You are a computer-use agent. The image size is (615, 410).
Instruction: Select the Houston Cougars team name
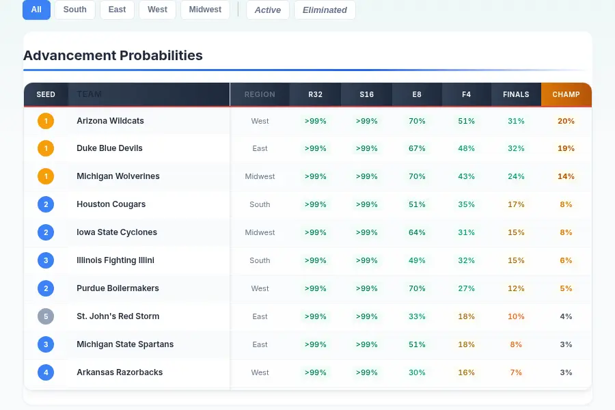[111, 204]
